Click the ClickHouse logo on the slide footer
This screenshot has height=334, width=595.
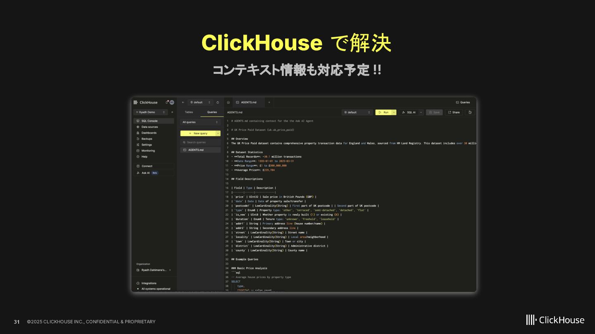coord(555,320)
